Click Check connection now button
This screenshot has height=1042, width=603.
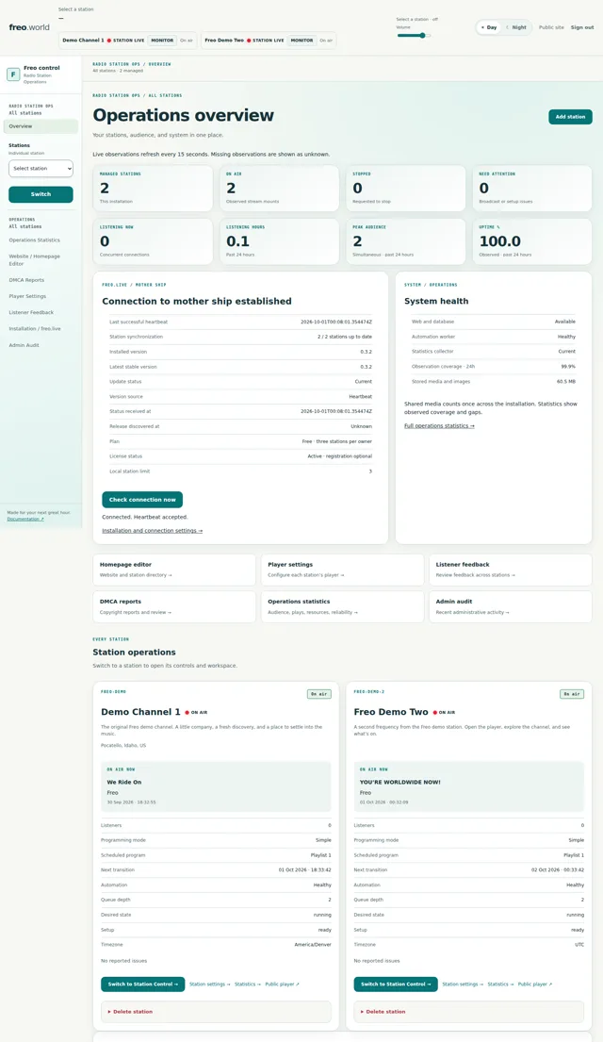click(x=142, y=500)
